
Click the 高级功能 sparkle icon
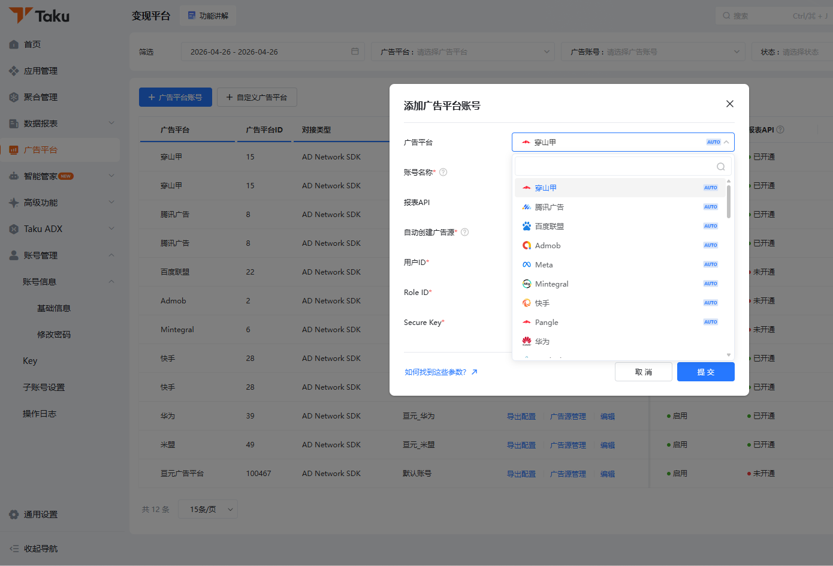(14, 203)
